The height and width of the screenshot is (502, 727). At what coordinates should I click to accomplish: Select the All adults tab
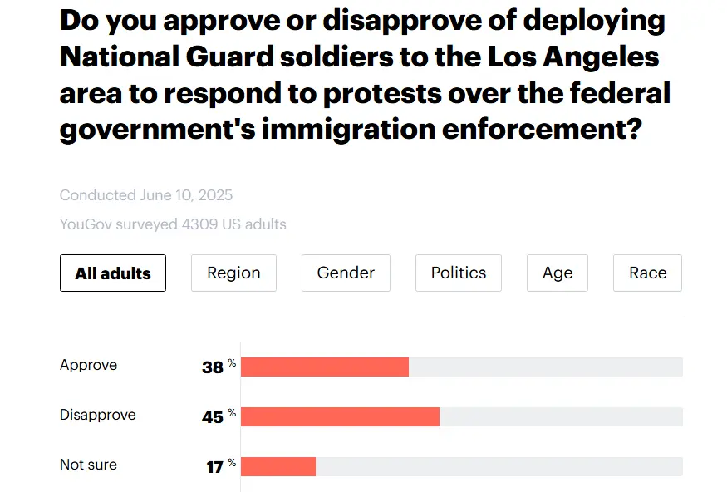pos(113,273)
